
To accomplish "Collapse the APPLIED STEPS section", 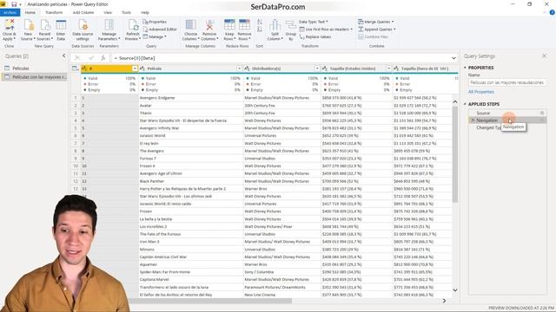I will (x=465, y=104).
